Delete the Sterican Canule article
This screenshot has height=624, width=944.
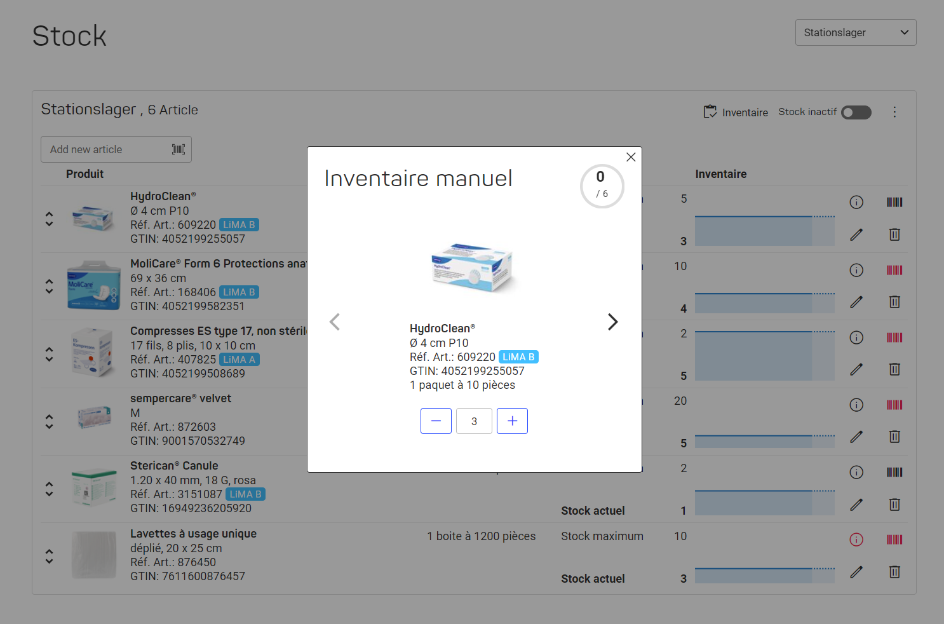894,505
